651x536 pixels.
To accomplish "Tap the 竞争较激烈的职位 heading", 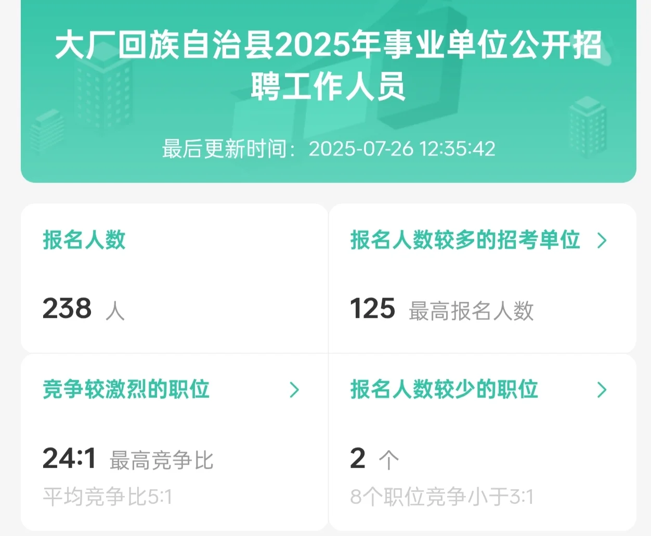I will (x=126, y=389).
